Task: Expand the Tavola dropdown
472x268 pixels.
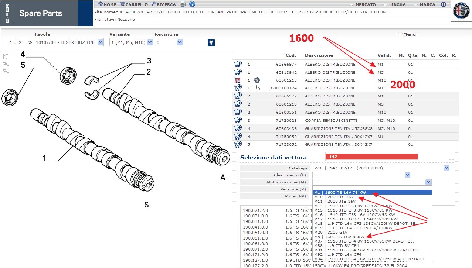Action: [101, 42]
